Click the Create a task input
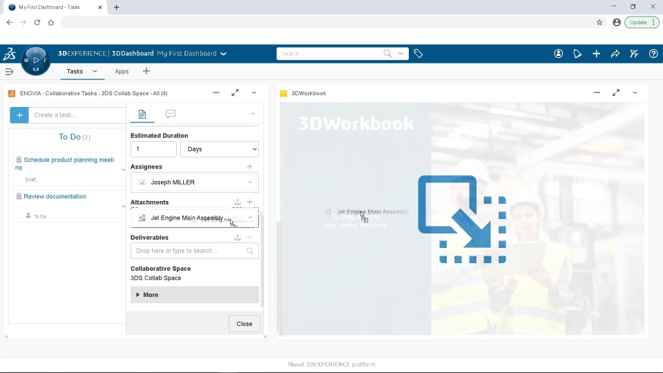 [77, 115]
